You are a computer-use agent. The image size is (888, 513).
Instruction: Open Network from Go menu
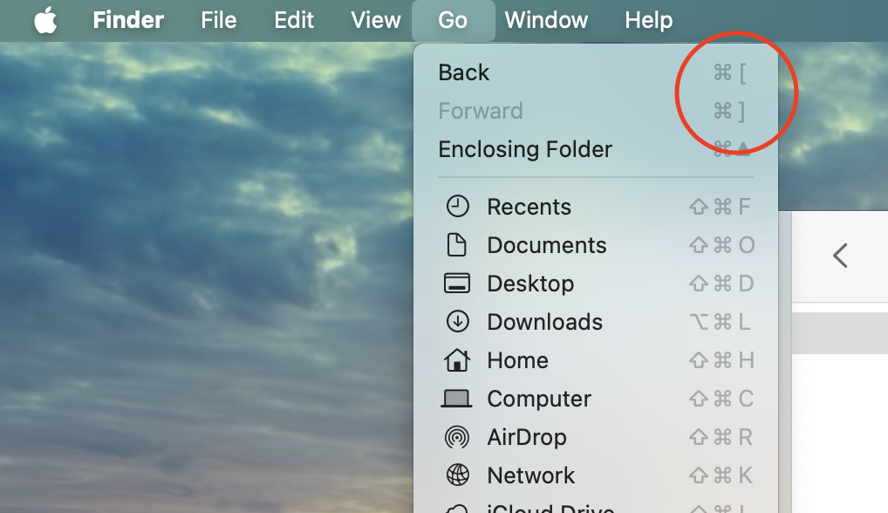point(596,475)
